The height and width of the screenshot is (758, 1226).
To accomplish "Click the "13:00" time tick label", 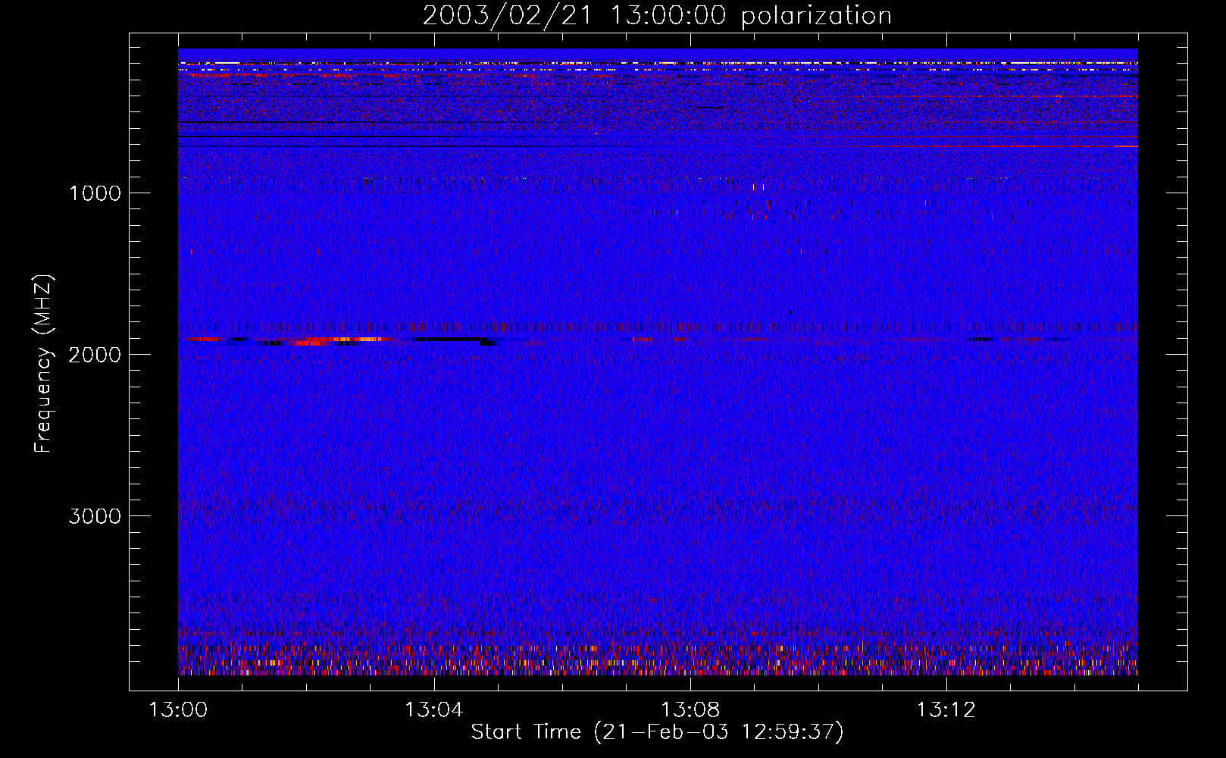I will [178, 710].
